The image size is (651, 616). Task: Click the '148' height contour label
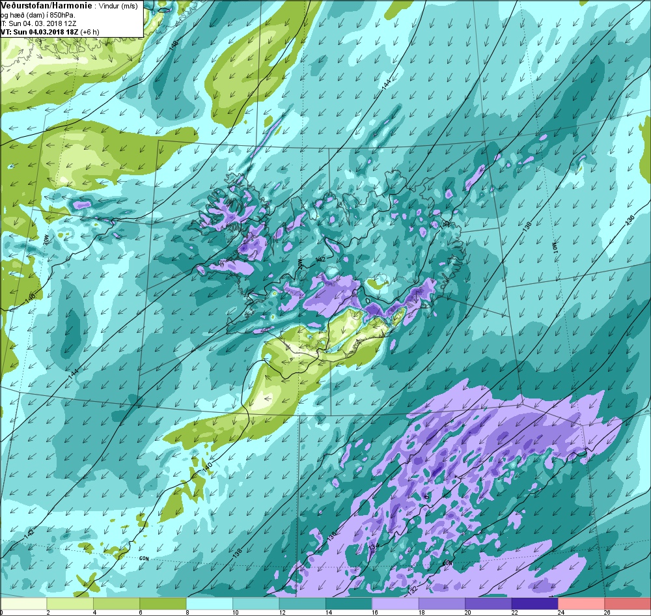[174, 46]
